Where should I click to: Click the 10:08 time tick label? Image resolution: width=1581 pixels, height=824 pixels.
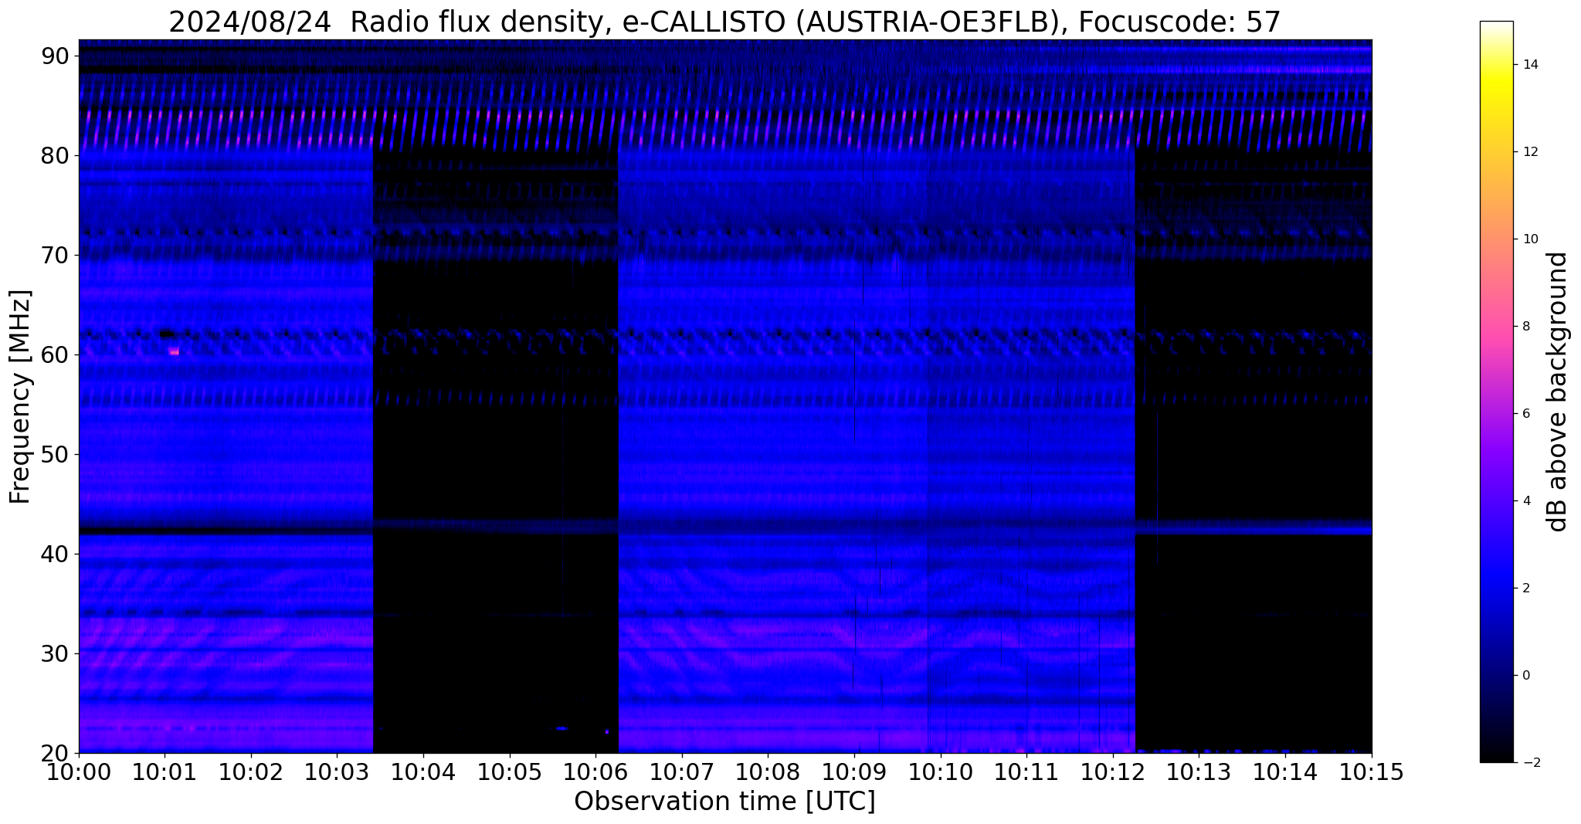point(768,771)
